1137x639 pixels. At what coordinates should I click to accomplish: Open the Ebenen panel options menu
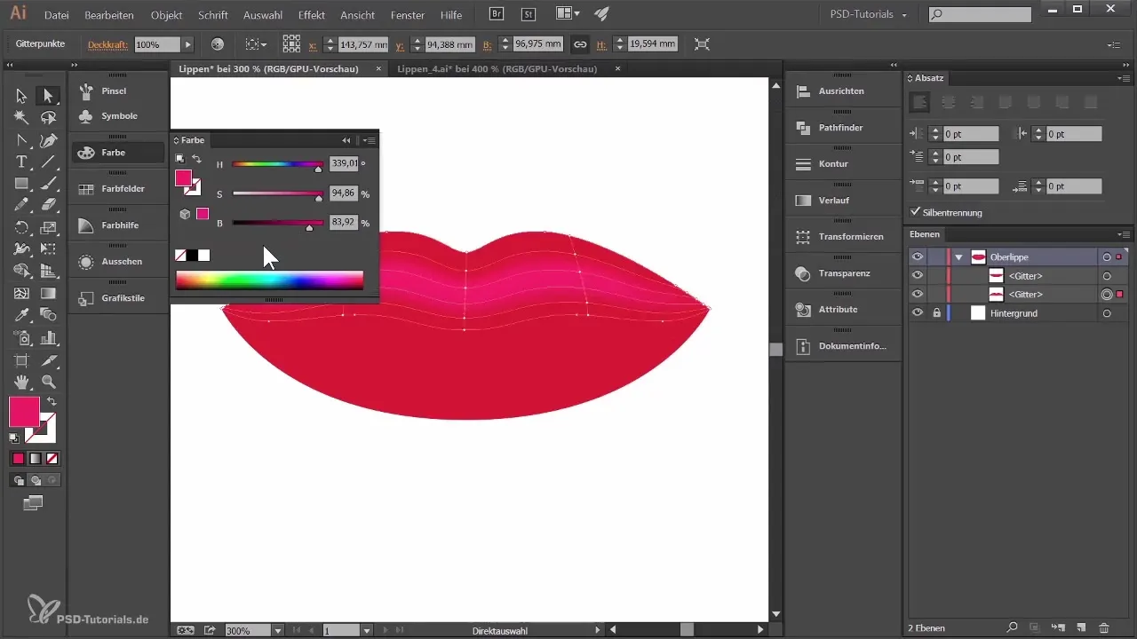1125,234
